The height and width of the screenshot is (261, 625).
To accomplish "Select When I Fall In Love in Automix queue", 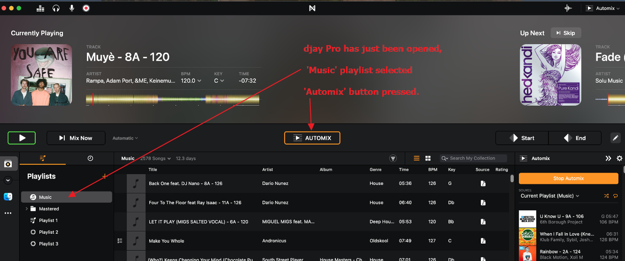I will tap(569, 237).
